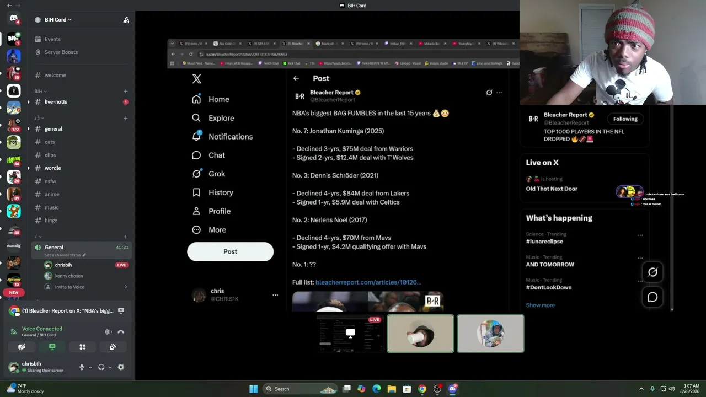This screenshot has width=706, height=397.
Task: Open the Create Invite people icon
Action: pos(126,20)
